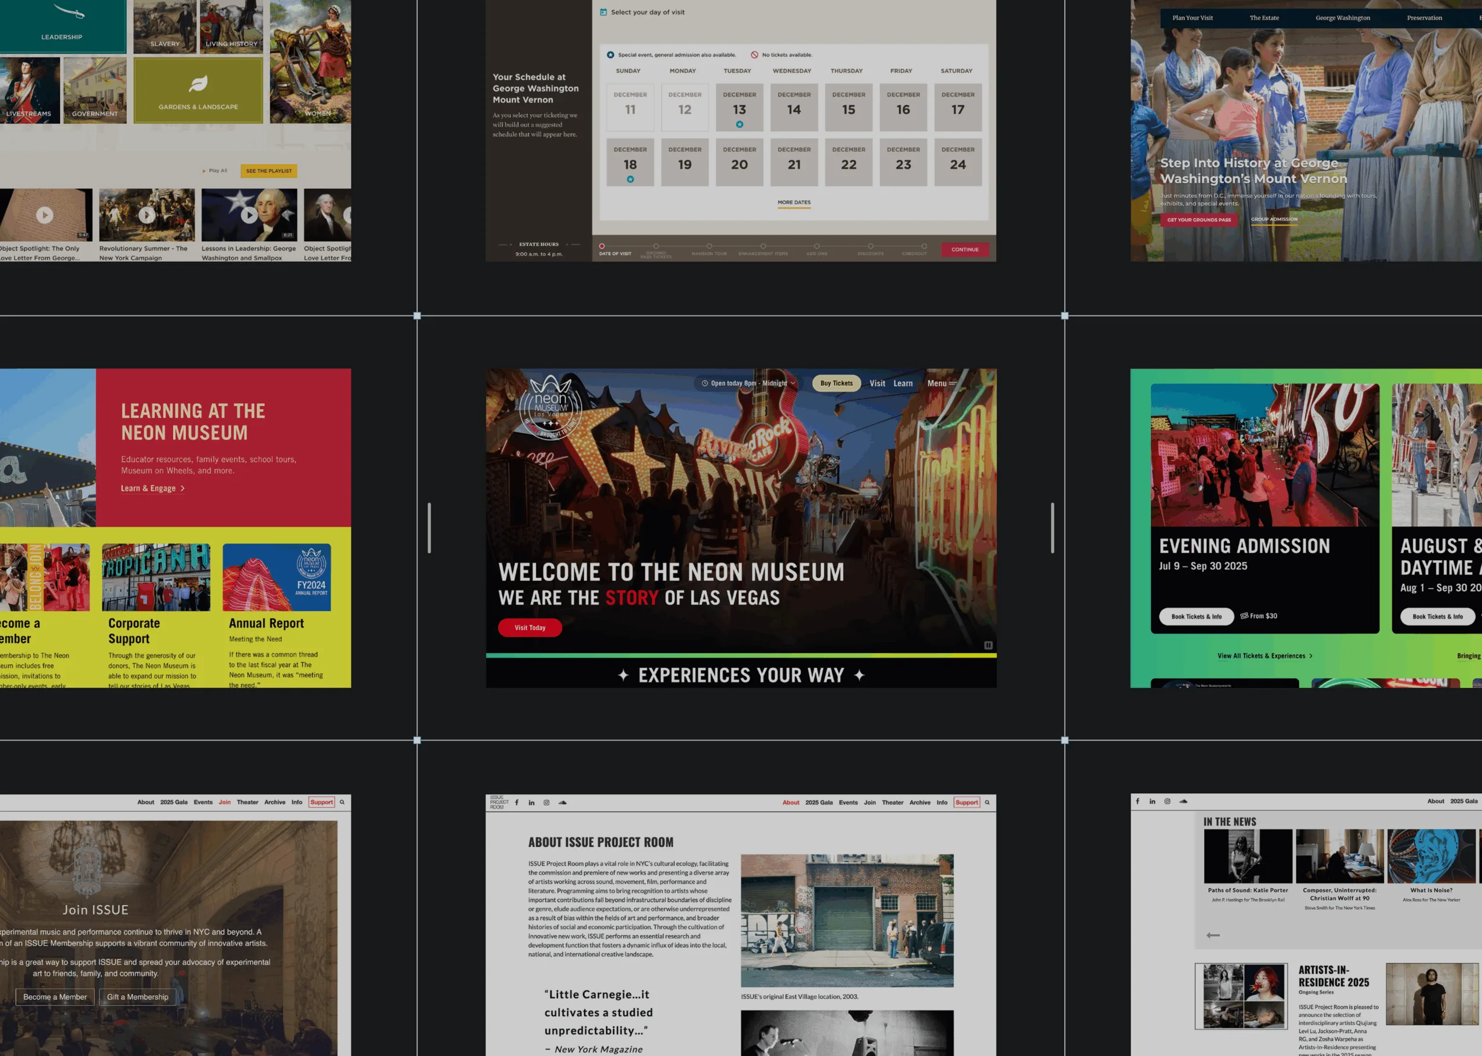Screen dimensions: 1482x1056
Task: Open Preservation in Mount Vernon navigation
Action: pyautogui.click(x=1425, y=17)
